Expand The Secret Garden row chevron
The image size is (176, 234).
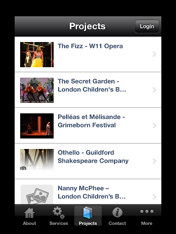[x=154, y=90]
